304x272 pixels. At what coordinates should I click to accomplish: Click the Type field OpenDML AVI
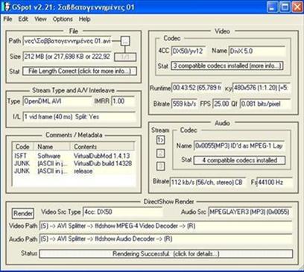pyautogui.click(x=57, y=101)
